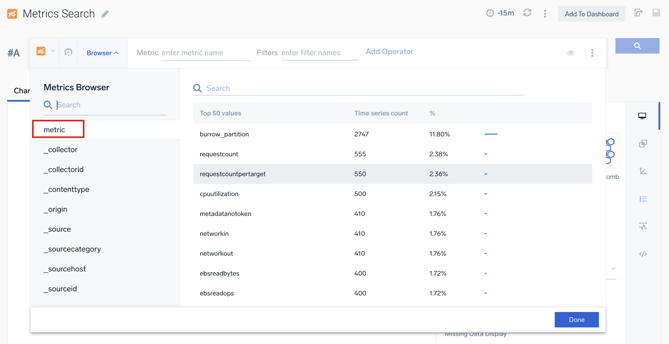Click the refresh icon in header
Image resolution: width=669 pixels, height=344 pixels.
527,13
